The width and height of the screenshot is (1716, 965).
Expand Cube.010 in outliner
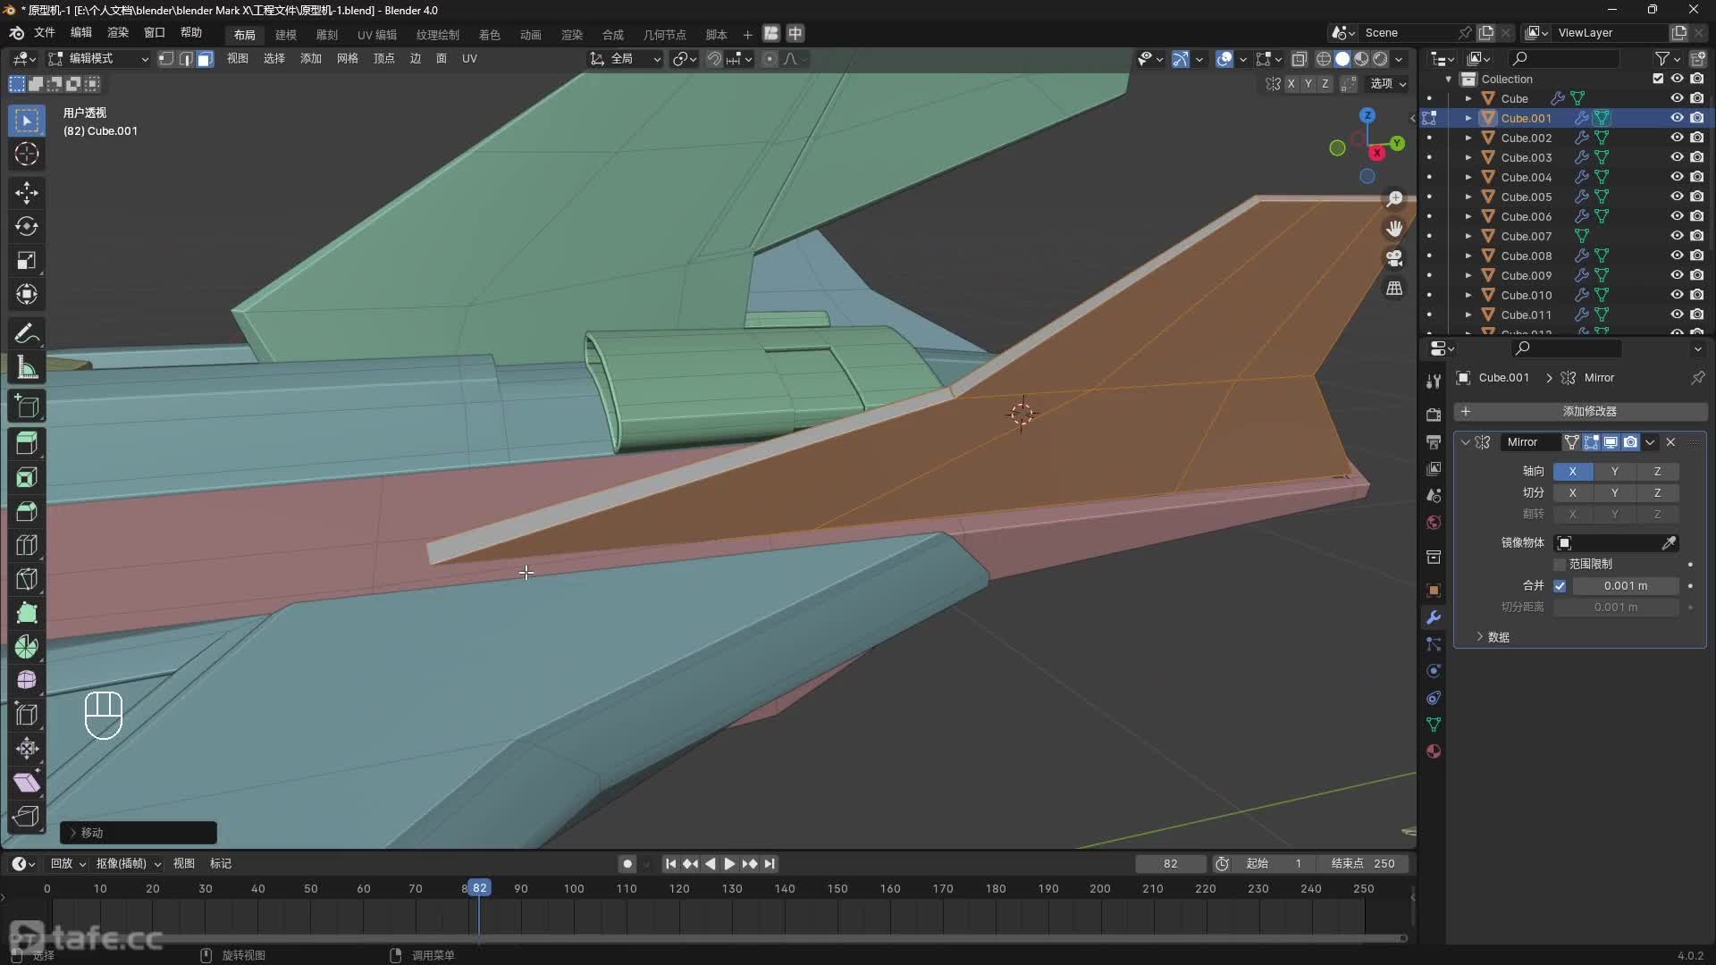pyautogui.click(x=1468, y=295)
